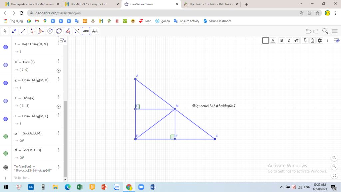Open a new browser tab
The height and width of the screenshot is (192, 341).
246,4
